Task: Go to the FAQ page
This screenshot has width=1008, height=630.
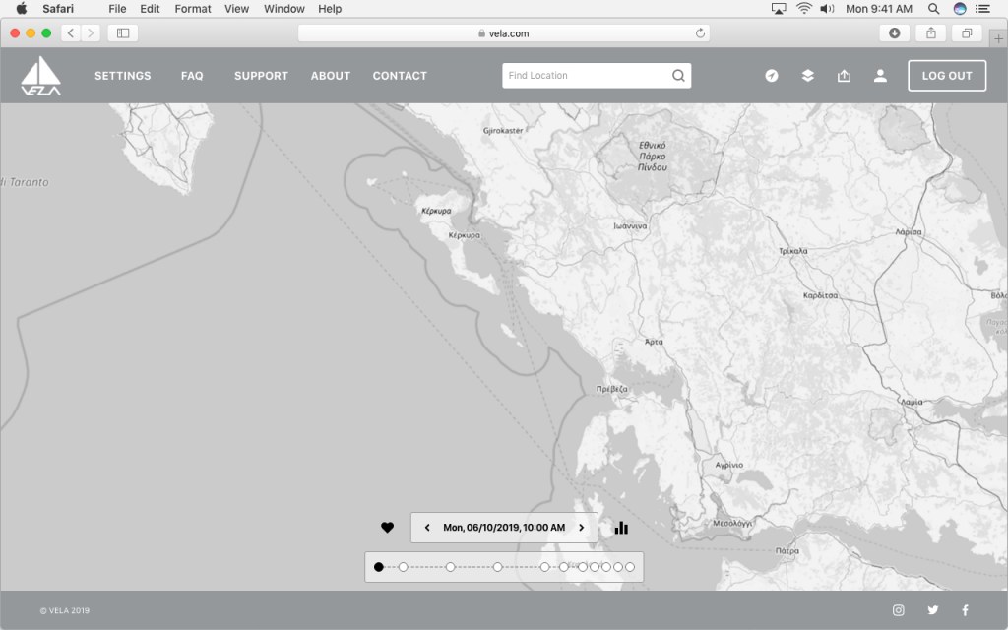Action: coord(192,76)
